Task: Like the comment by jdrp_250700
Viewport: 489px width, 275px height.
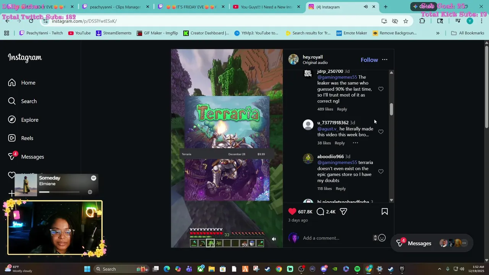Action: (x=381, y=89)
